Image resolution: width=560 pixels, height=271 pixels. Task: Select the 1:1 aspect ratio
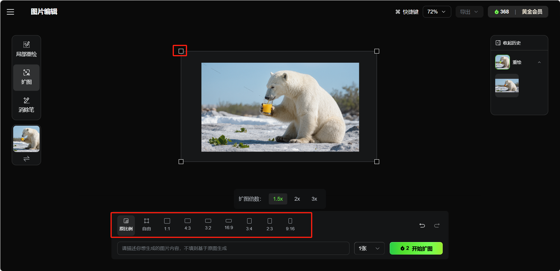pos(167,225)
